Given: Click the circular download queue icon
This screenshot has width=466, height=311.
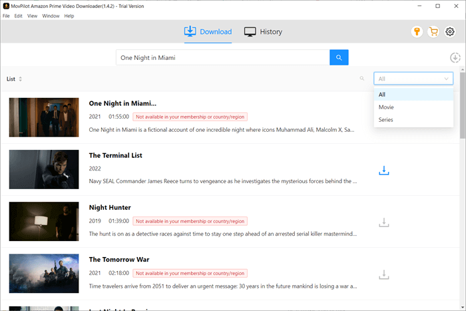Looking at the screenshot, I should pos(455,58).
